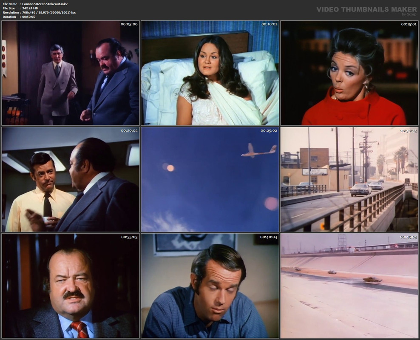Select the 00:25:02 glider sky thumbnail
420x340 pixels.
[210, 179]
